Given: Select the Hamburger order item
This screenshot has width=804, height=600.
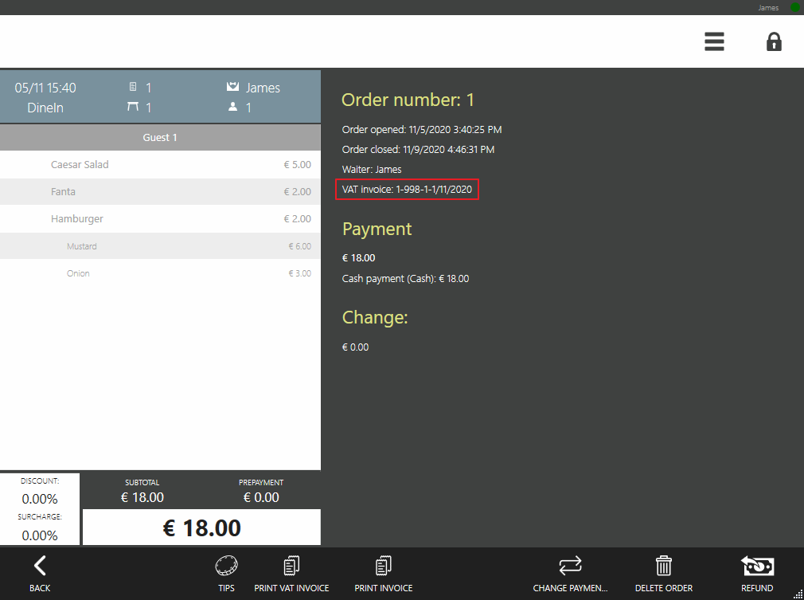Looking at the screenshot, I should 160,219.
